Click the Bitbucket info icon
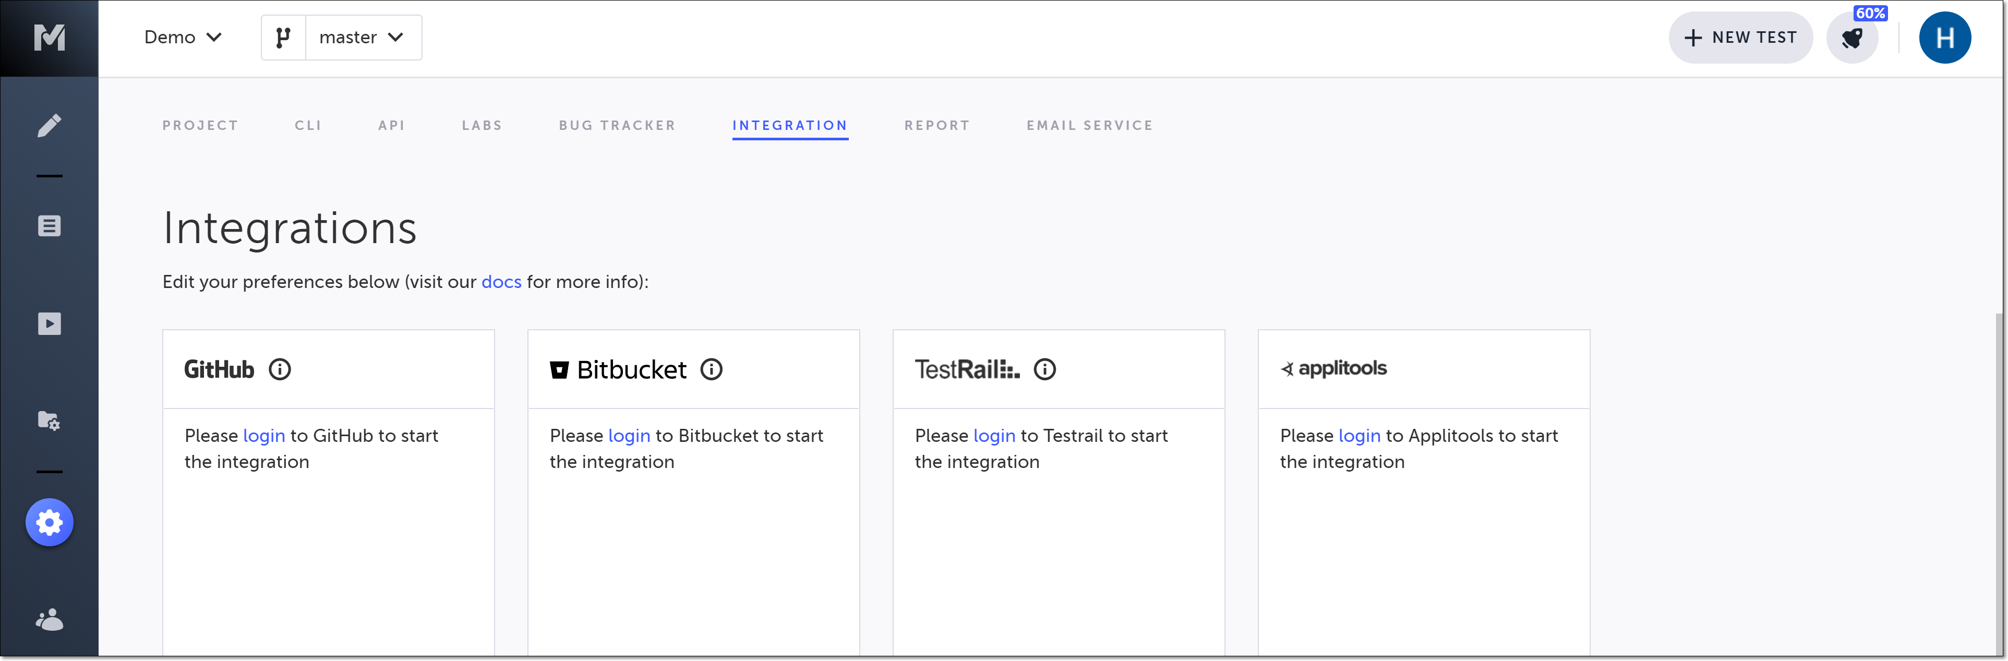The image size is (2008, 661). (711, 369)
